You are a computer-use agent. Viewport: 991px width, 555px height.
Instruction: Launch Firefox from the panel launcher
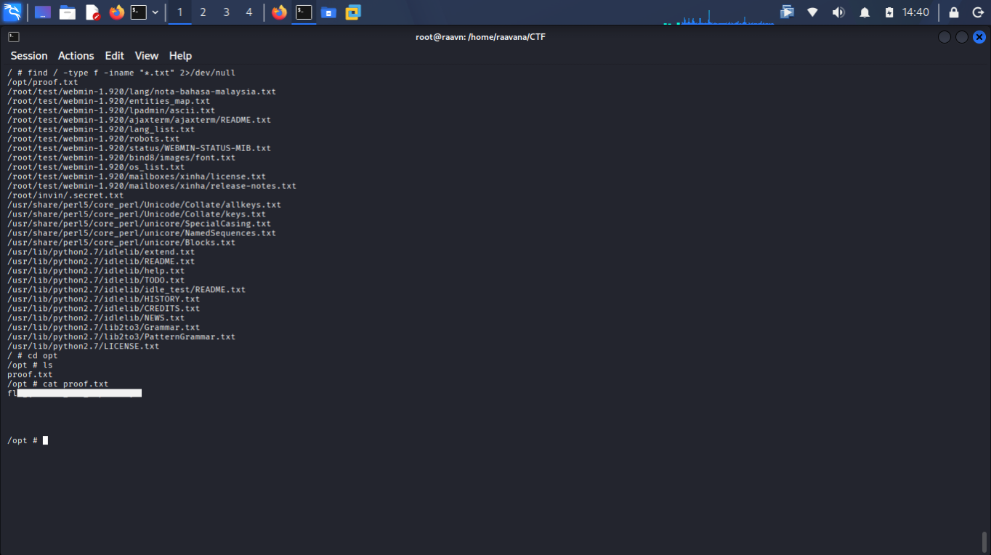[116, 12]
